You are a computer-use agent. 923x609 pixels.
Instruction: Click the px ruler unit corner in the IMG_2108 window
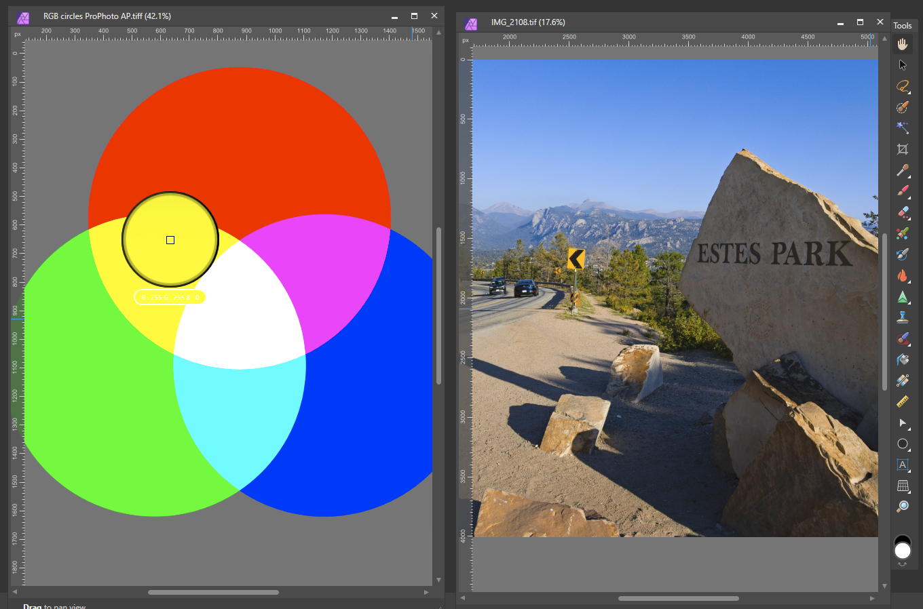click(x=466, y=41)
